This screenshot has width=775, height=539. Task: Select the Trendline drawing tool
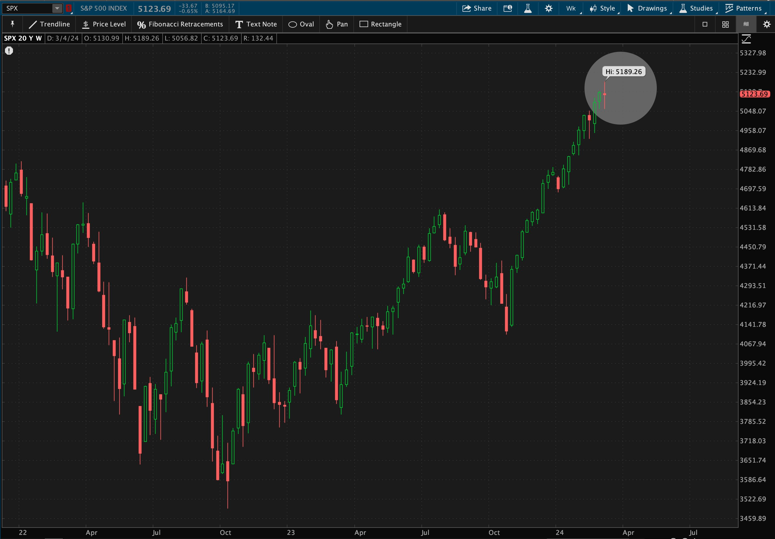[50, 24]
